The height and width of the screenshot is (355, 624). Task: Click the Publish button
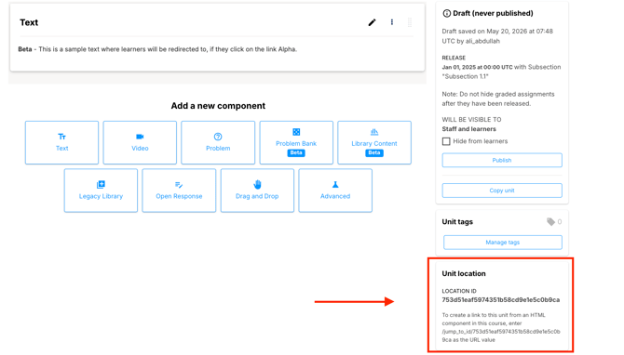[502, 160]
